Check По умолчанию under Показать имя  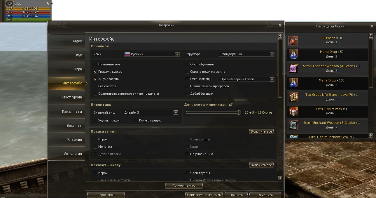187,154
